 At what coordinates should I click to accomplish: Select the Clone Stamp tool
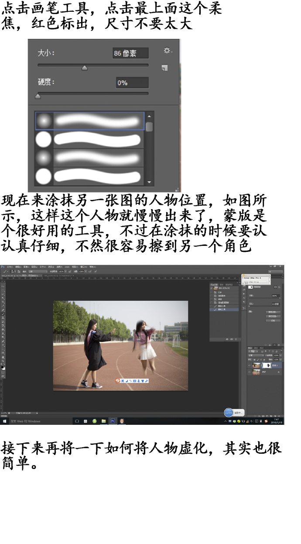pyautogui.click(x=3, y=318)
